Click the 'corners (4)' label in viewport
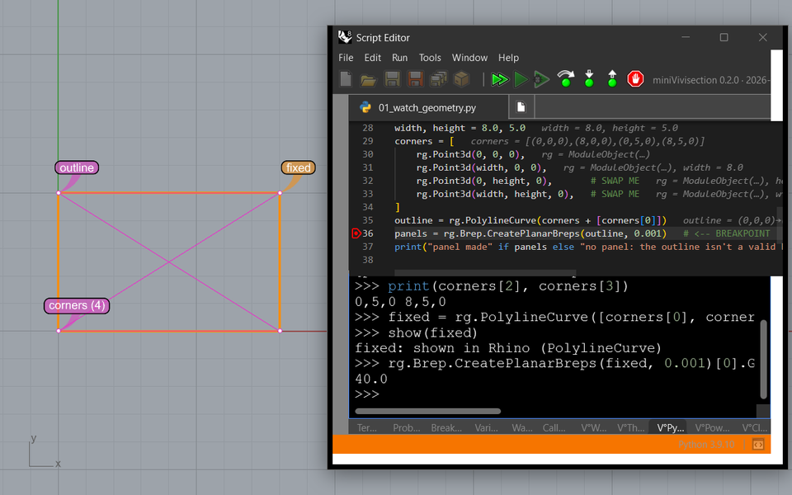Screen dimensions: 792x495 [x=77, y=305]
